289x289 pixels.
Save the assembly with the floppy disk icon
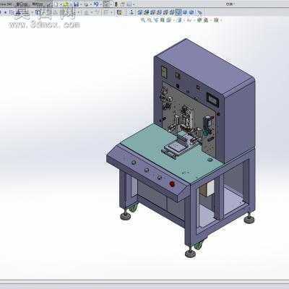76,4
